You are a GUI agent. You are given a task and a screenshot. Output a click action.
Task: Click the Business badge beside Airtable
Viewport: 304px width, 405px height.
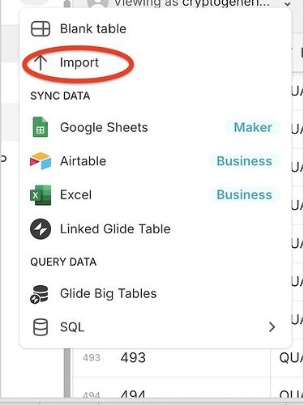(x=244, y=161)
